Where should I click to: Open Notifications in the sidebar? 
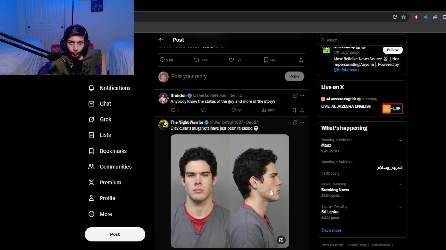pyautogui.click(x=109, y=88)
